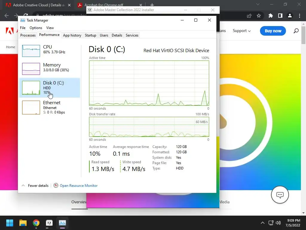Click the Performance tab
Image resolution: width=306 pixels, height=230 pixels.
point(49,35)
